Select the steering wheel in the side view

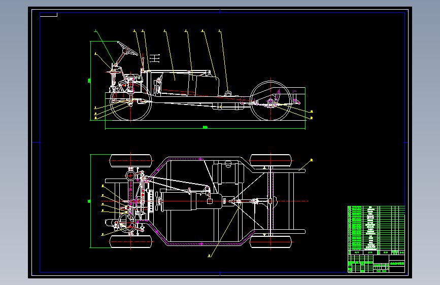pos(128,49)
